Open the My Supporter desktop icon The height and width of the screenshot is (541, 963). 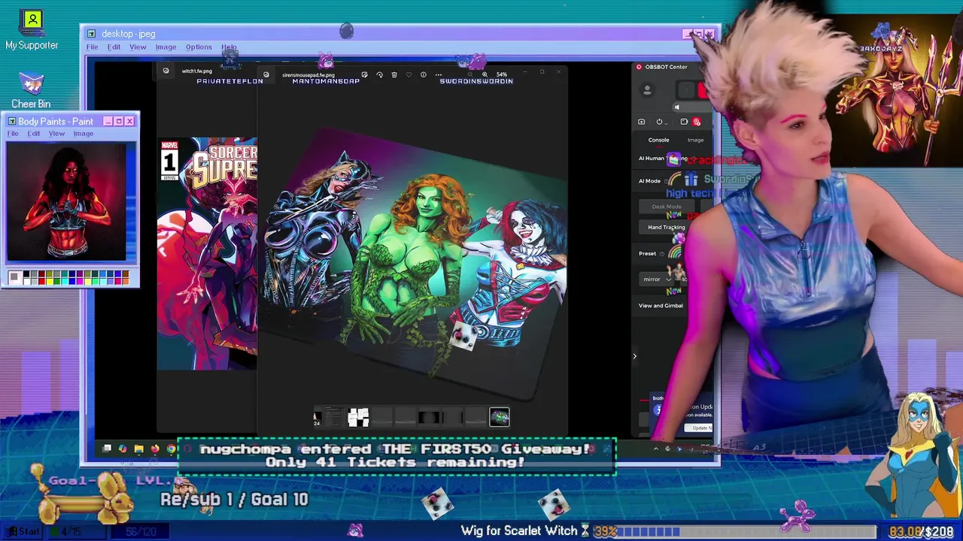[x=32, y=30]
